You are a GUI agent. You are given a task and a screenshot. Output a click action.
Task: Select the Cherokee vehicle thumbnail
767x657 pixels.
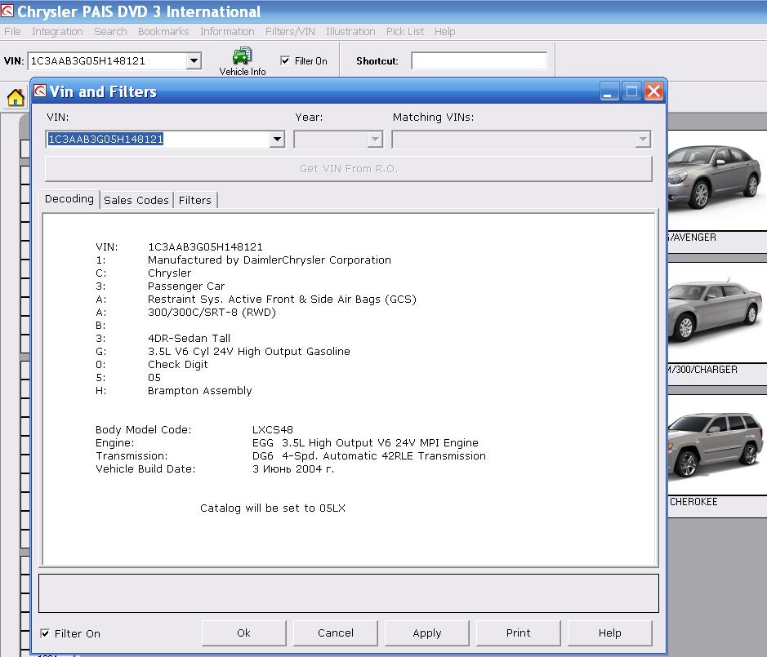(716, 445)
